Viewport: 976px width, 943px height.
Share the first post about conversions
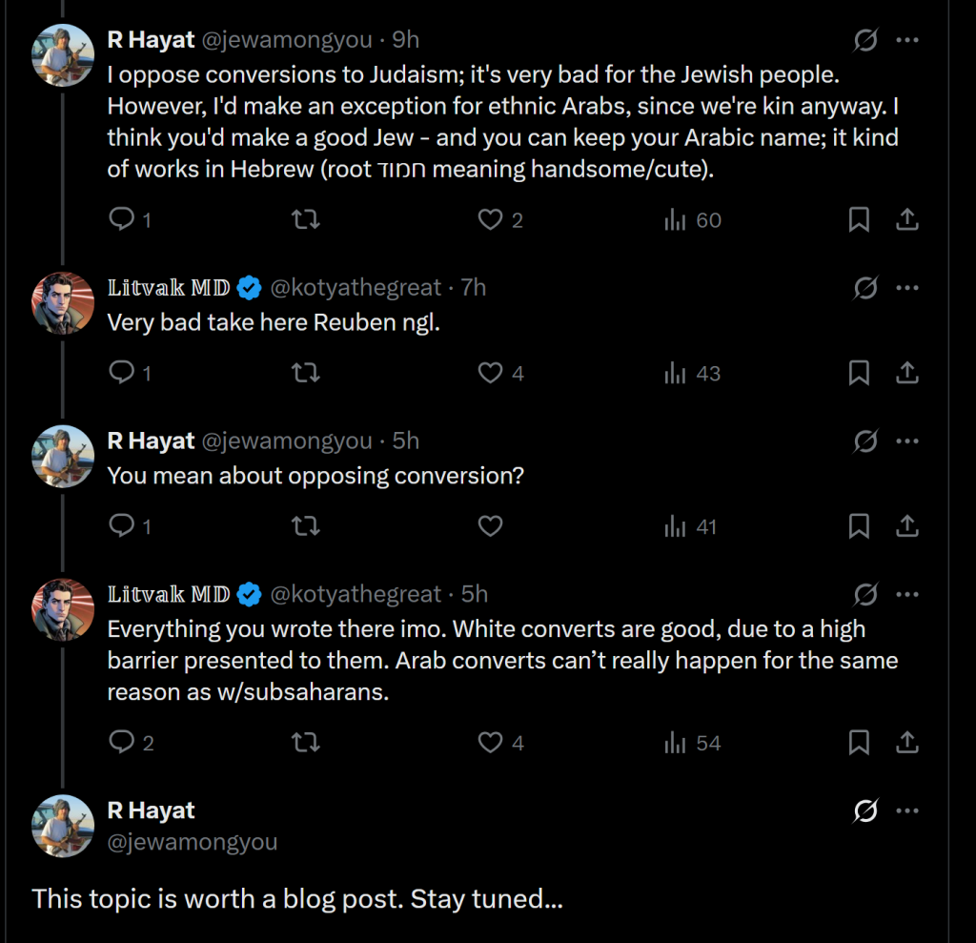[908, 220]
